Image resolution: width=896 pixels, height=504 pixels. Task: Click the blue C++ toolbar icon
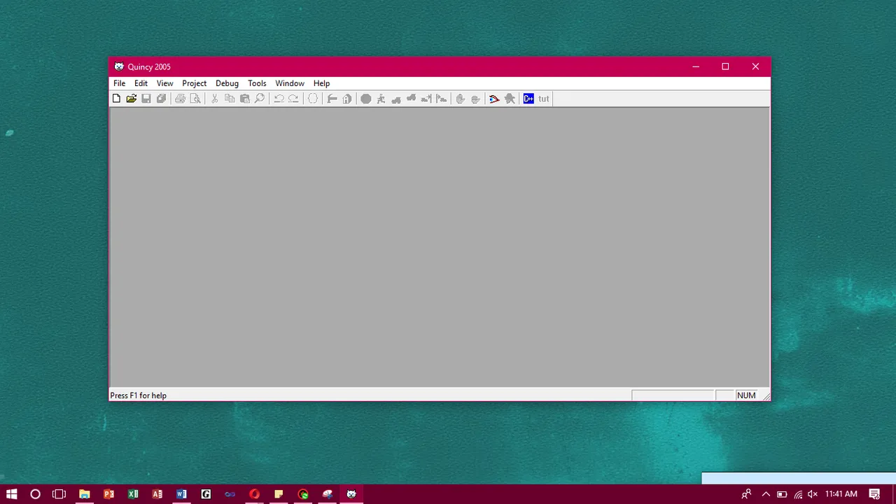[528, 99]
